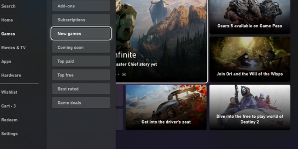This screenshot has height=149, width=298.
Task: Open the Coming soon list
Action: click(x=81, y=48)
